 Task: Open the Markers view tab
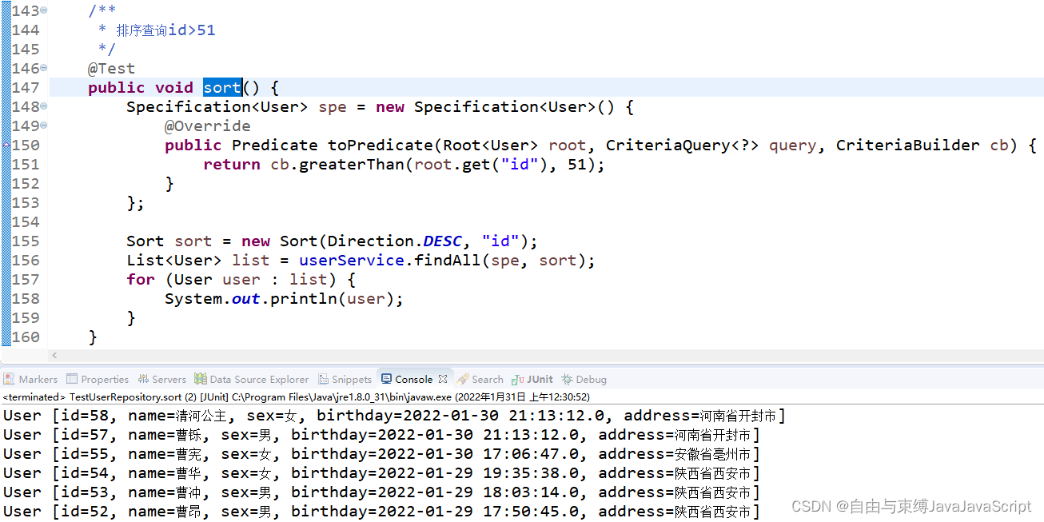(x=30, y=379)
